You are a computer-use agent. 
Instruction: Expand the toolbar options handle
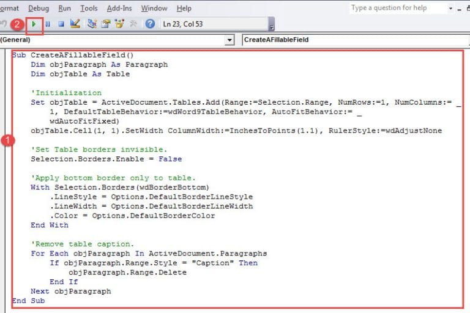[272, 24]
